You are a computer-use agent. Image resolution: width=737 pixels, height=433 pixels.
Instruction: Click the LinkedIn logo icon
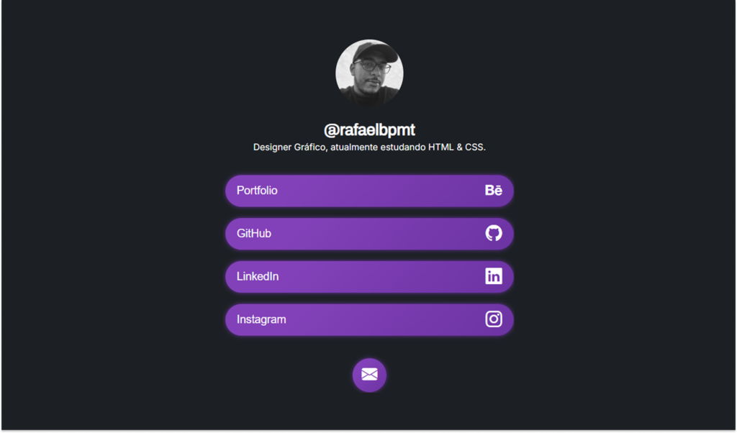(494, 276)
